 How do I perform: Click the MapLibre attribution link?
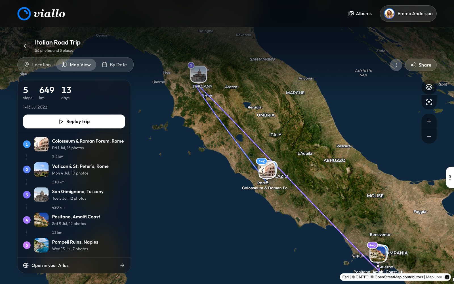coord(434,277)
